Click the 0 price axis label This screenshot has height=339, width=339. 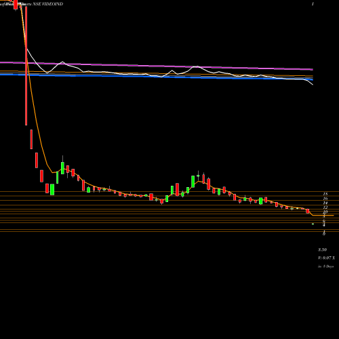point(324,234)
